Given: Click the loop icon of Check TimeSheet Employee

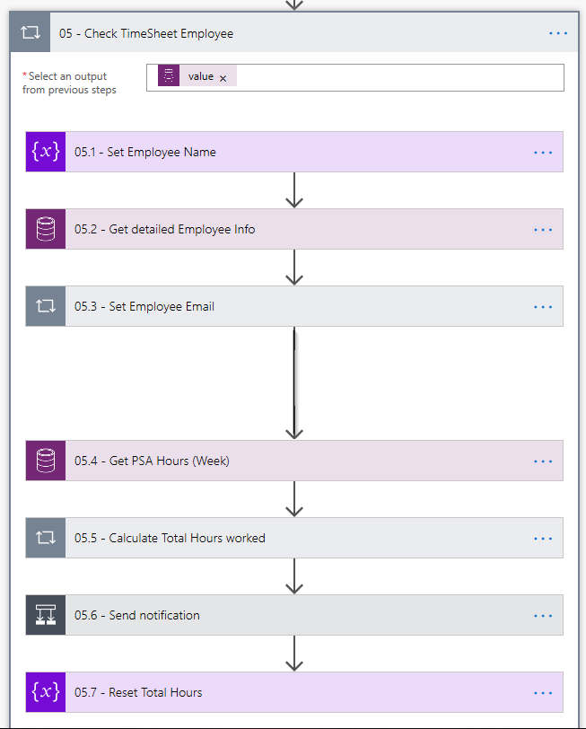Looking at the screenshot, I should pos(30,33).
